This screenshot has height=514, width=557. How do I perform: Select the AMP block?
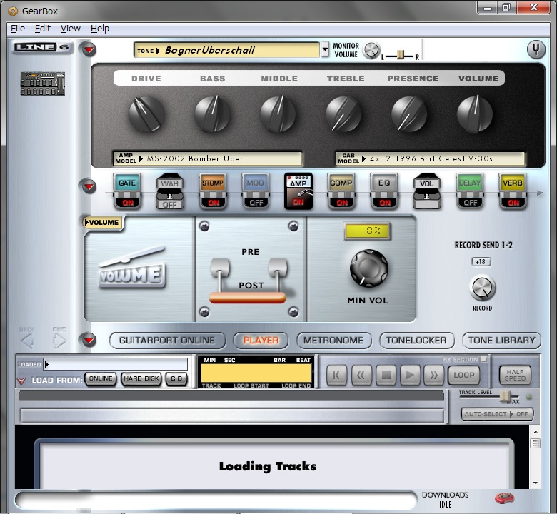pos(298,191)
